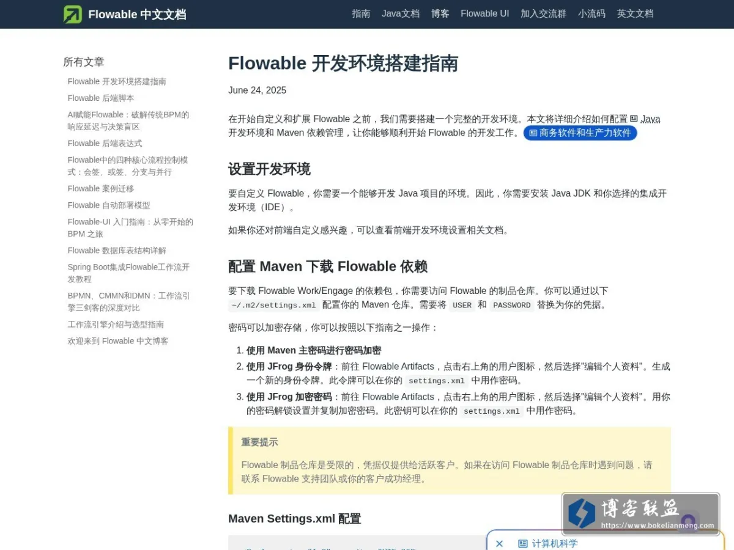Screen dimensions: 734x550
Task: Click 使用 JFrog 身份令牌 bold text
Action: [x=289, y=367]
